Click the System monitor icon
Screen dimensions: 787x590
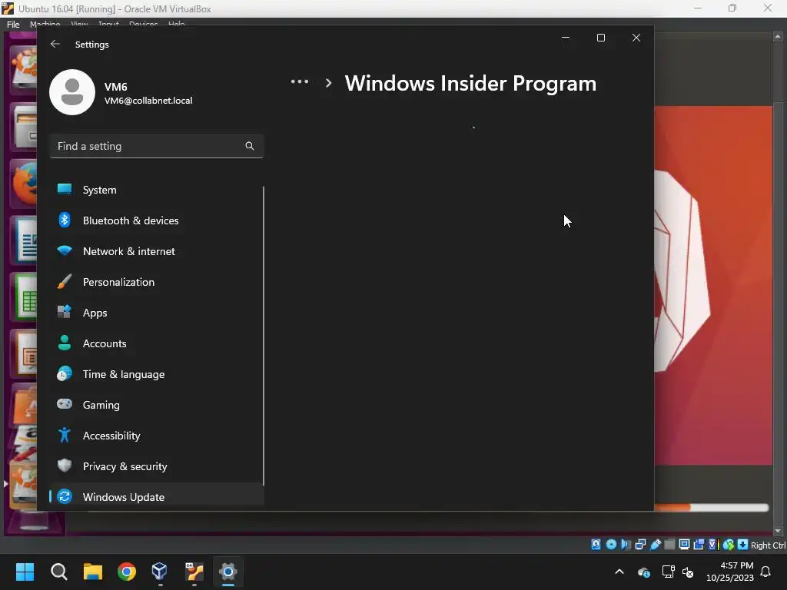click(65, 189)
